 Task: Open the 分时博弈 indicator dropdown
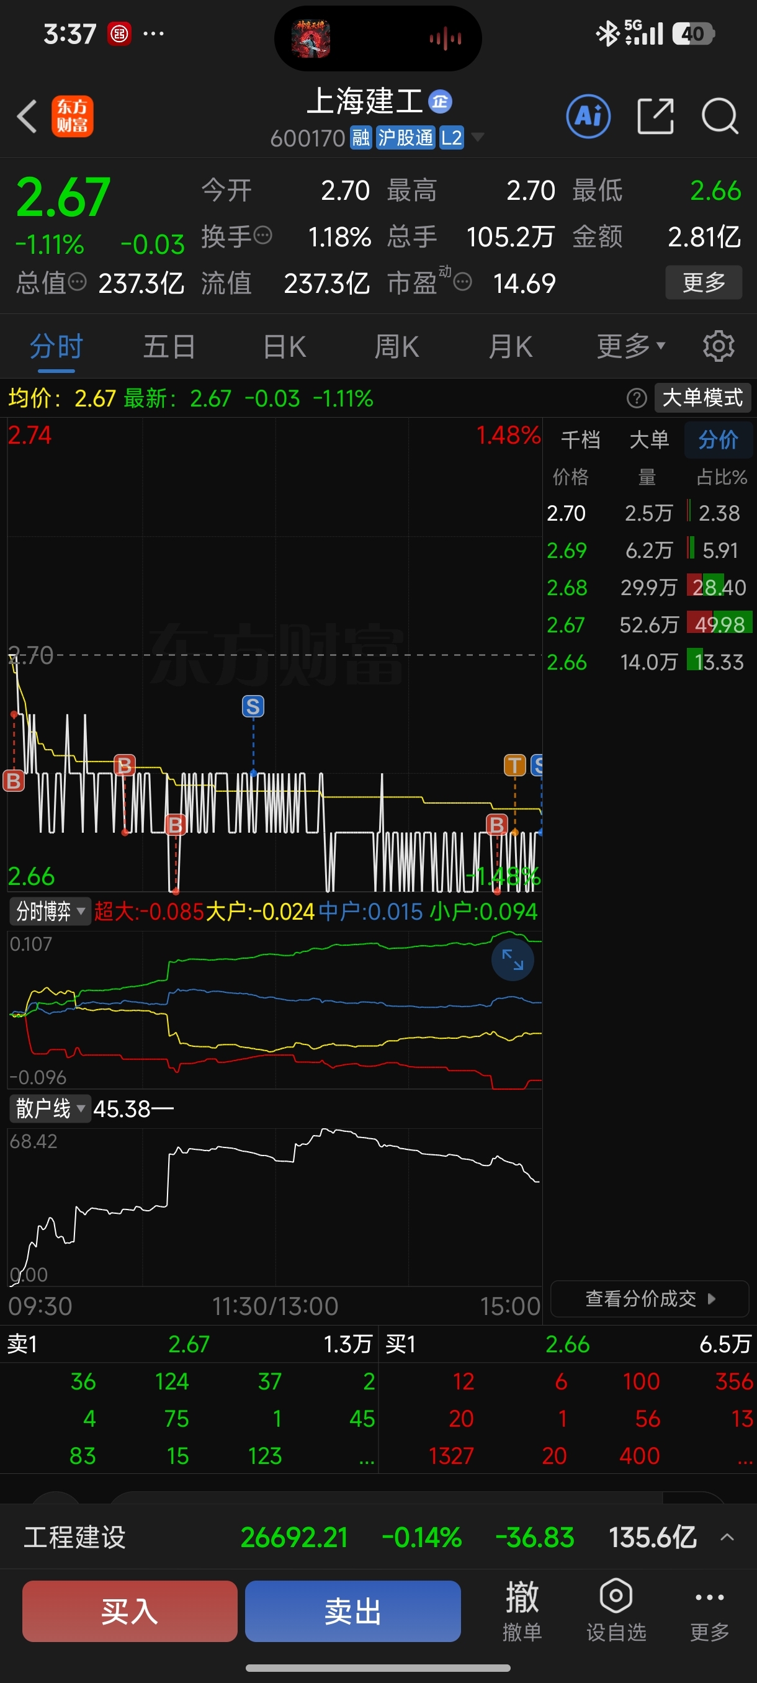tap(50, 911)
